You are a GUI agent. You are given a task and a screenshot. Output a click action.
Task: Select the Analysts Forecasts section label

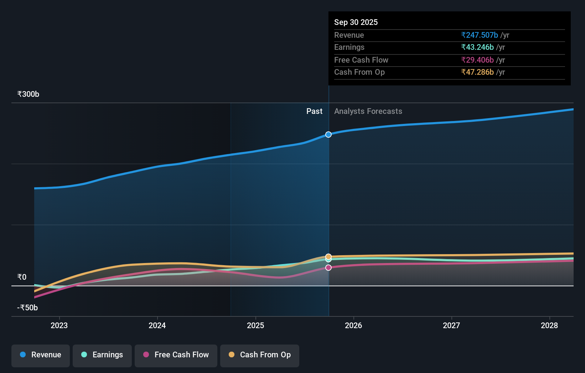368,111
